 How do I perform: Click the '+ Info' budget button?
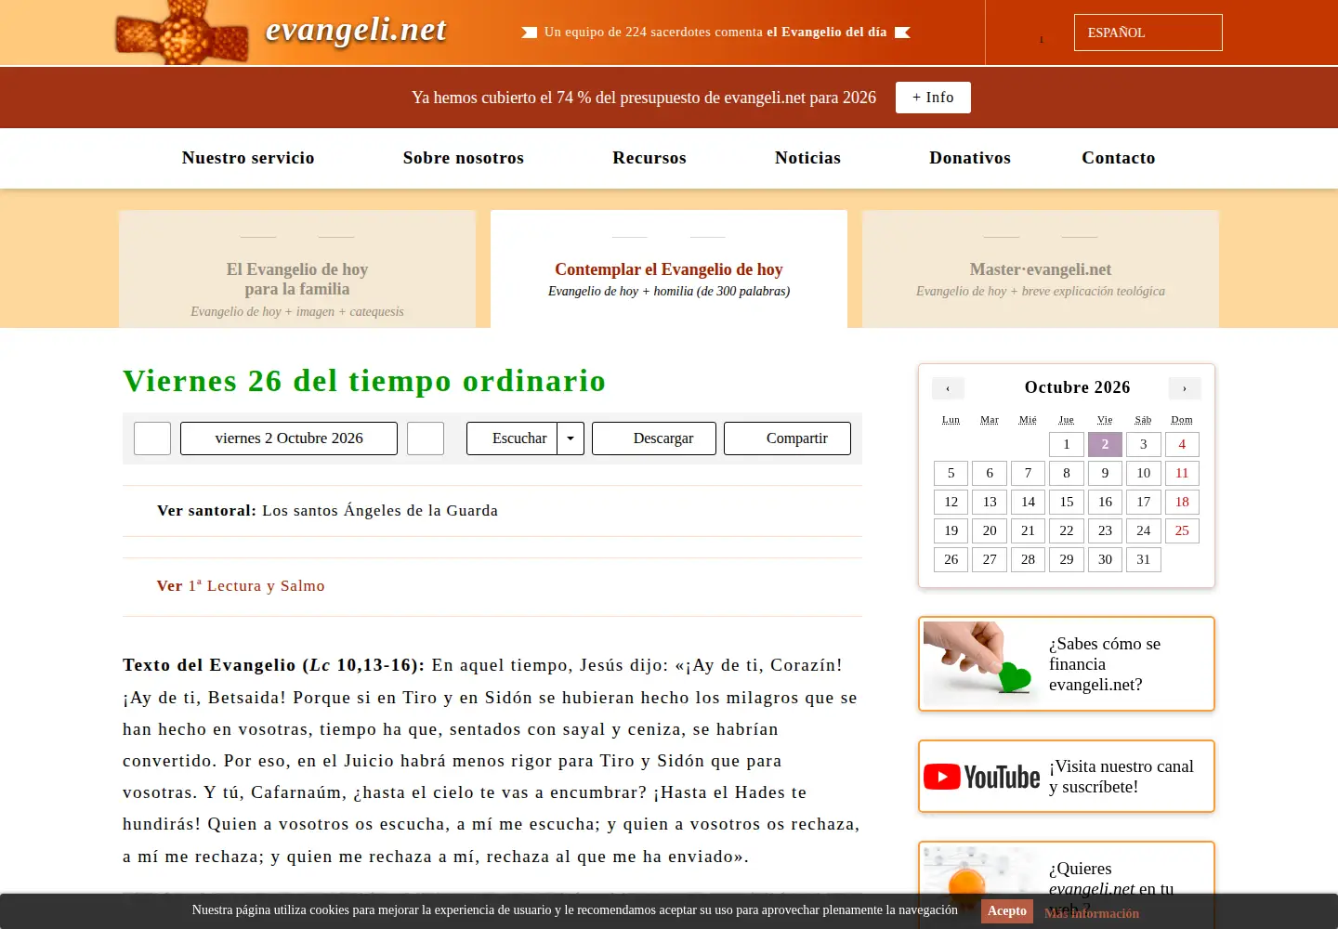tap(933, 98)
